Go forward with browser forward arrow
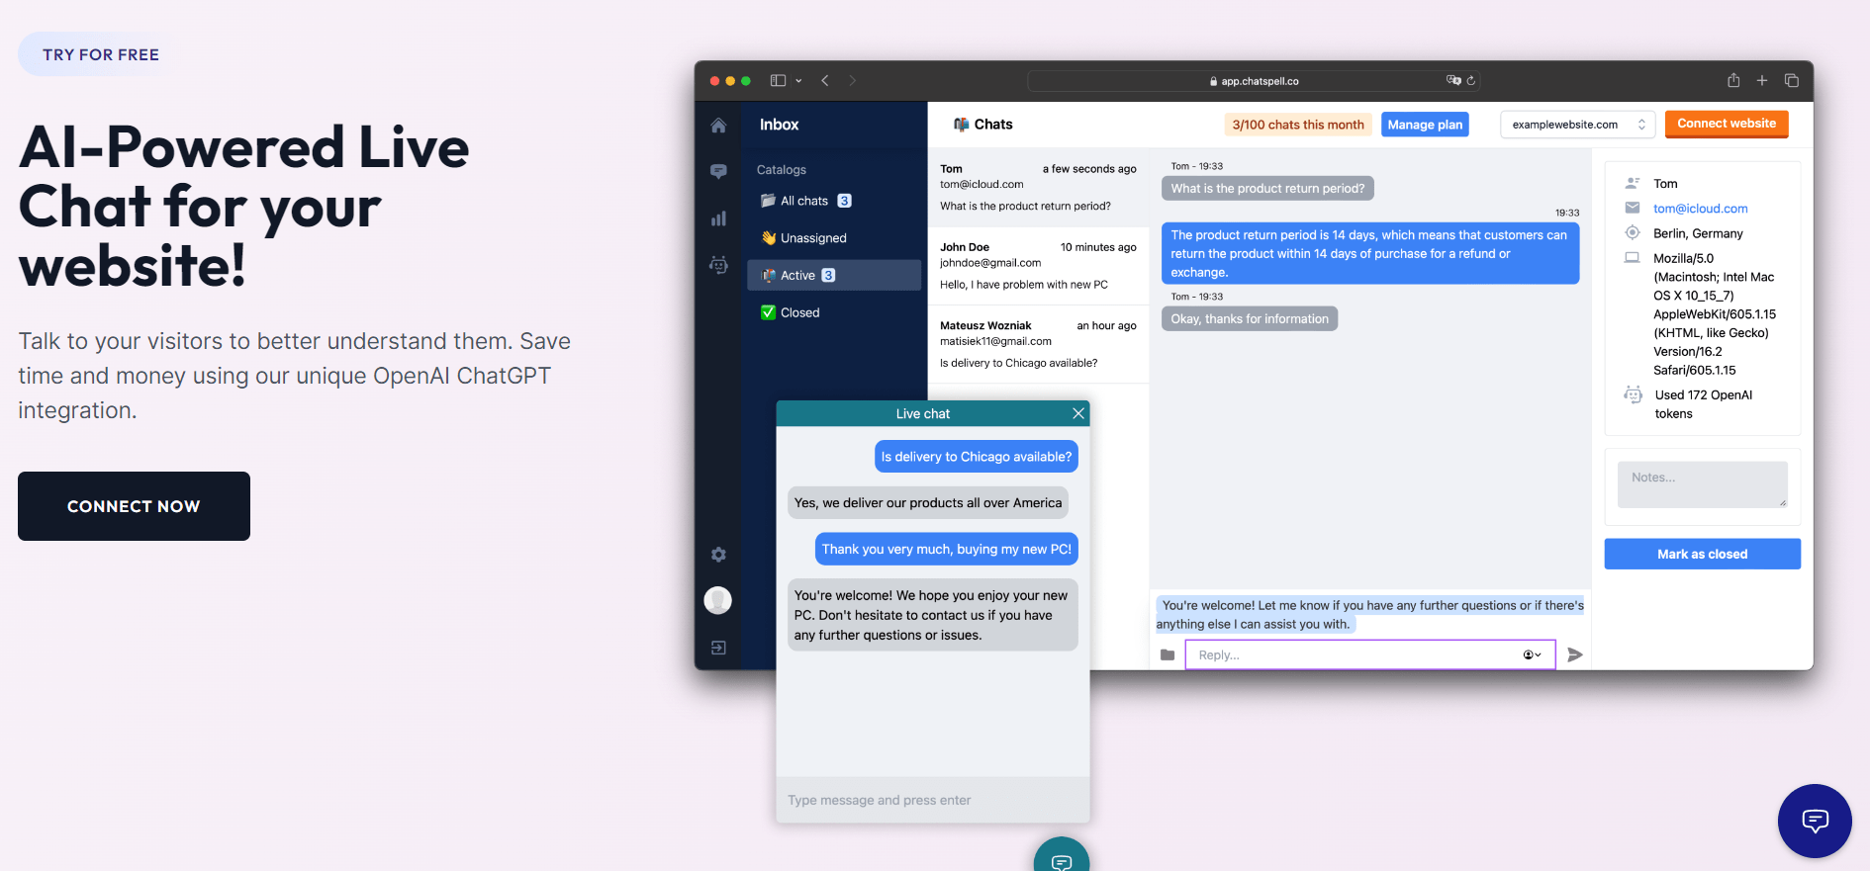Screen dimensions: 1870x871 852,81
